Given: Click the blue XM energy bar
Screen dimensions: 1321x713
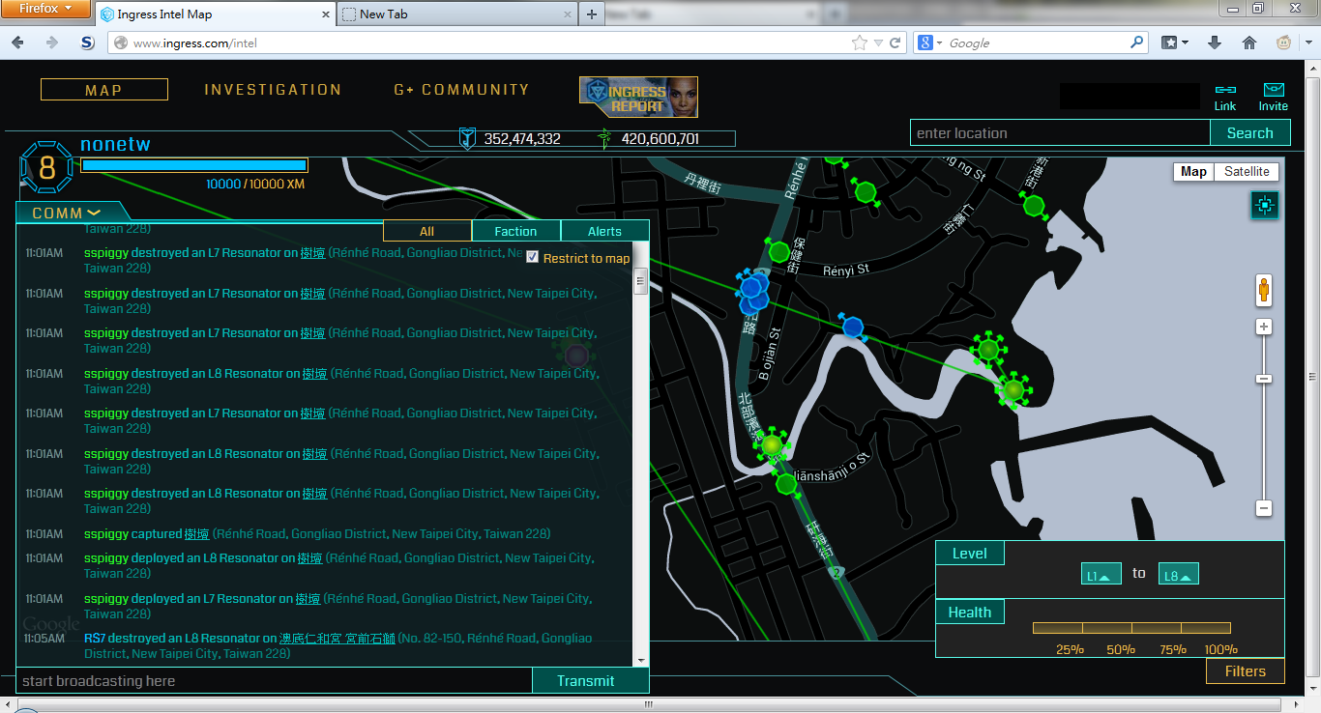Looking at the screenshot, I should point(193,165).
